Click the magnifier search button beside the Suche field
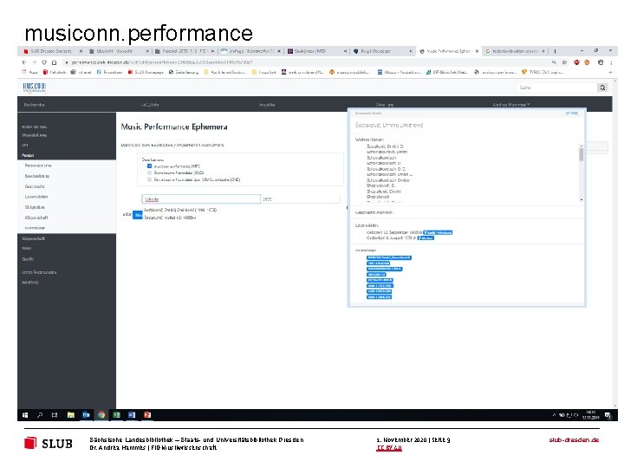 click(602, 88)
